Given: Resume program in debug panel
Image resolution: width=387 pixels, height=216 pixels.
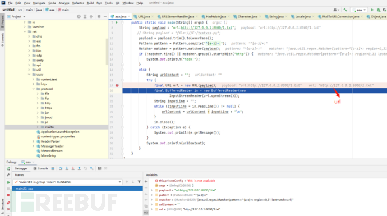Looking at the screenshot, I should point(8,182).
